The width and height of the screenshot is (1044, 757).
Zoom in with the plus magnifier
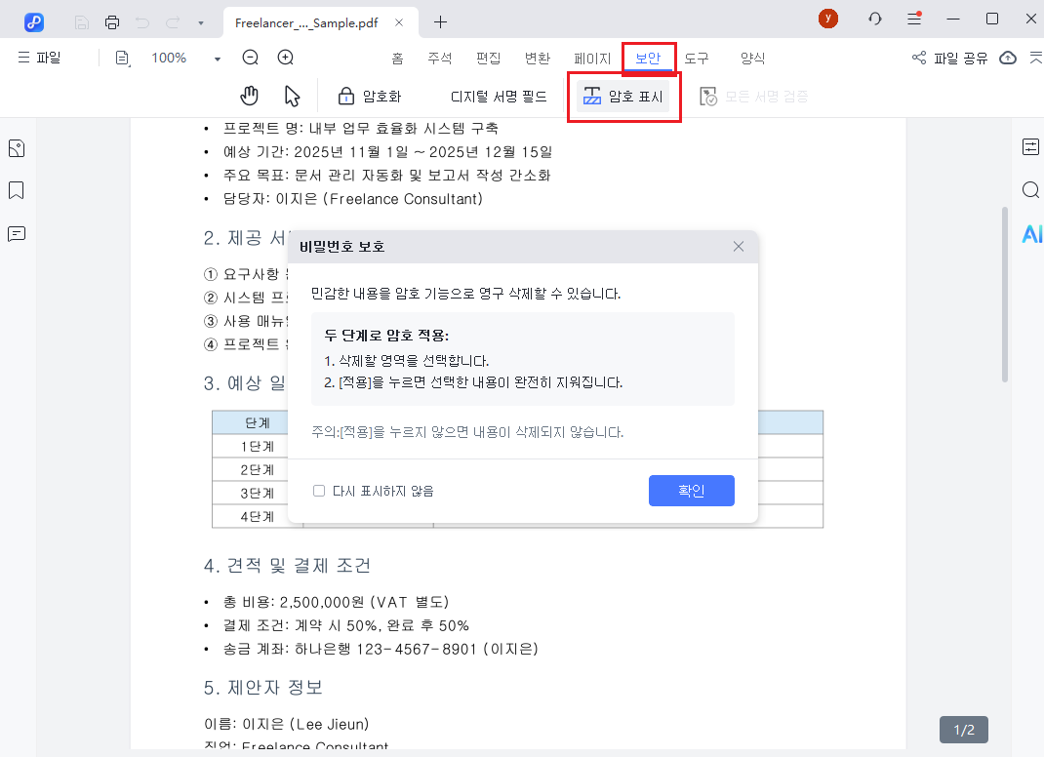click(x=285, y=58)
